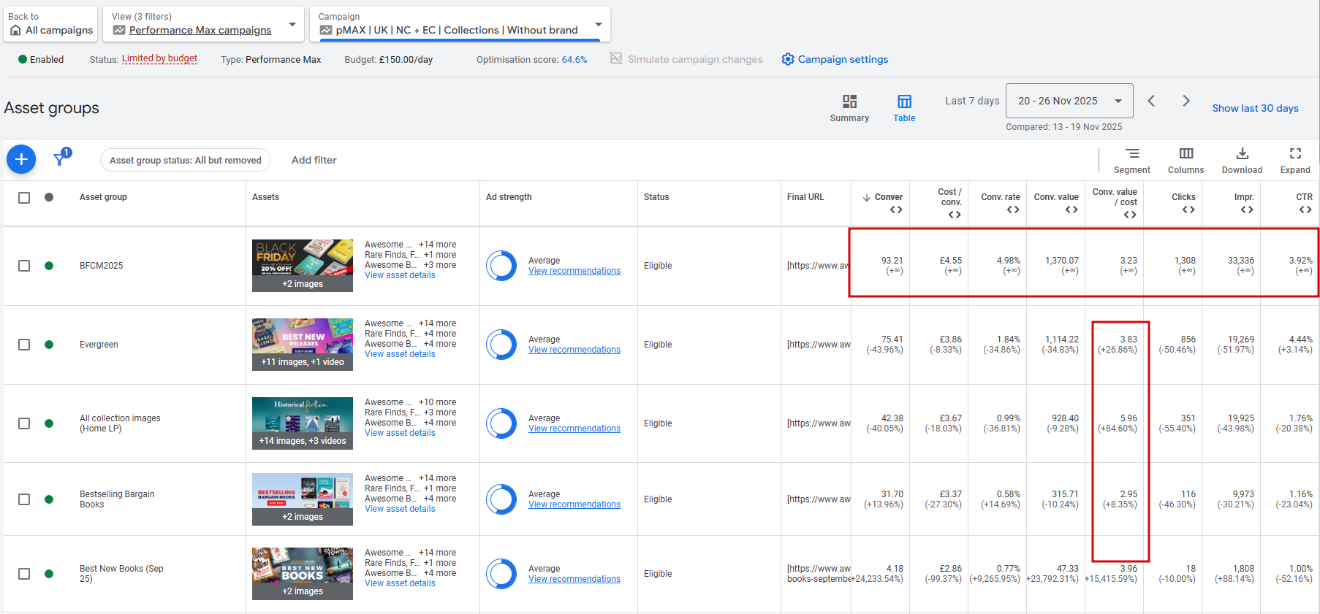Screen dimensions: 1320x614
Task: Select all asset groups checkbox
Action: point(24,198)
